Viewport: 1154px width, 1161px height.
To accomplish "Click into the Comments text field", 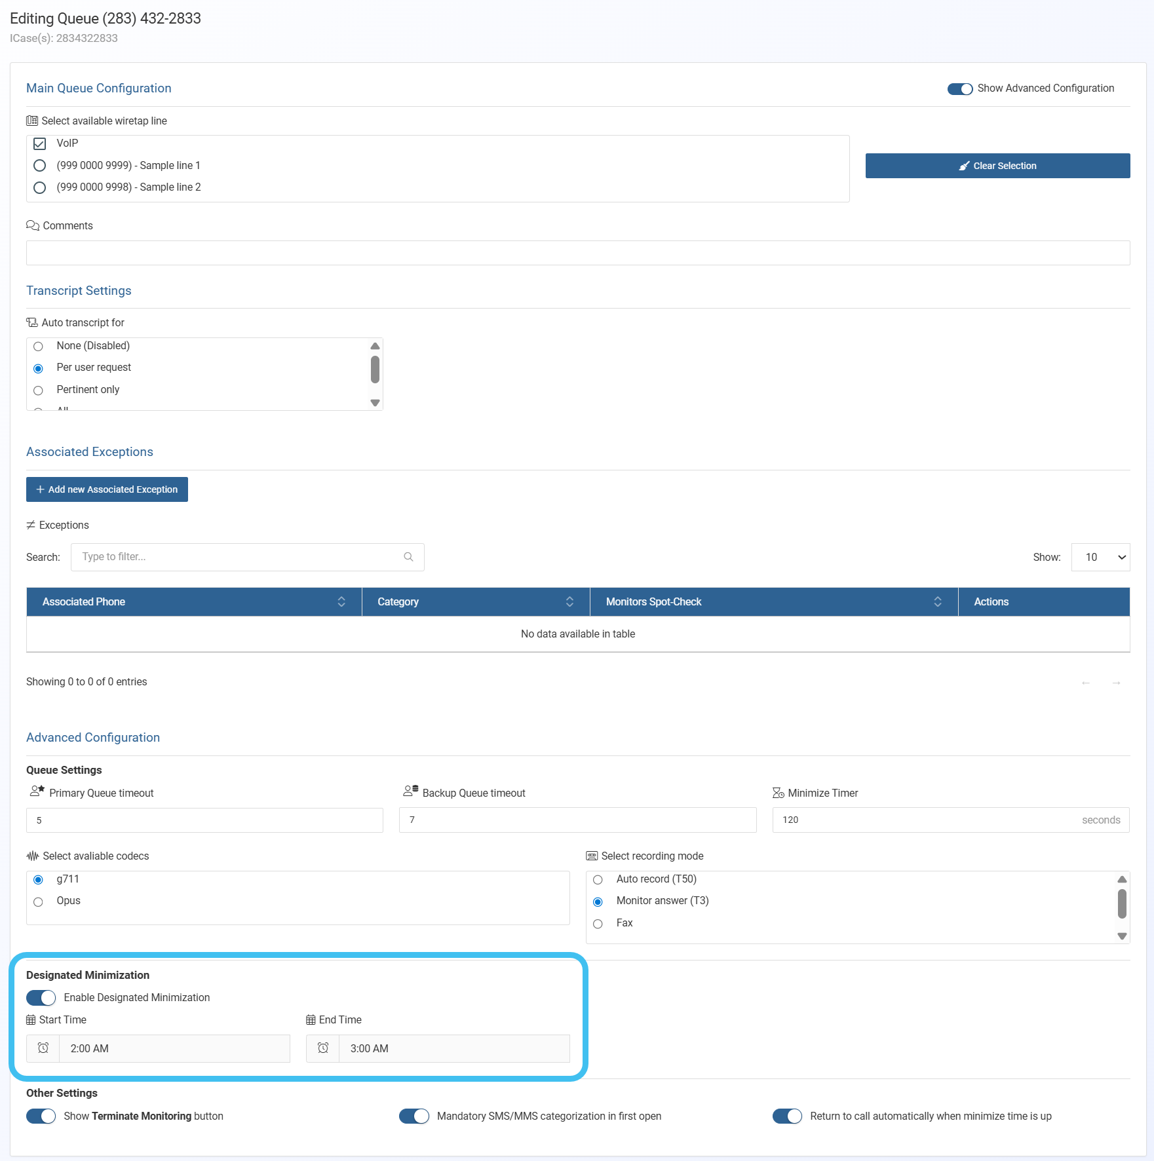I will [578, 253].
